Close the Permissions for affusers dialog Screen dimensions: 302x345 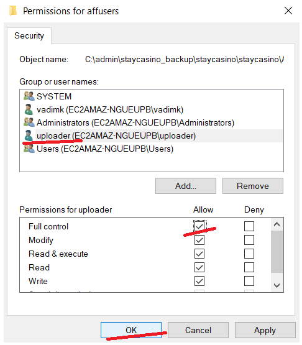tap(288, 11)
